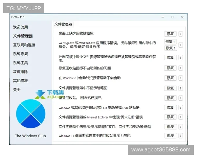Minimize the FixWin 11.1 window
Image resolution: width=197 pixels, height=158 pixels.
click(163, 17)
